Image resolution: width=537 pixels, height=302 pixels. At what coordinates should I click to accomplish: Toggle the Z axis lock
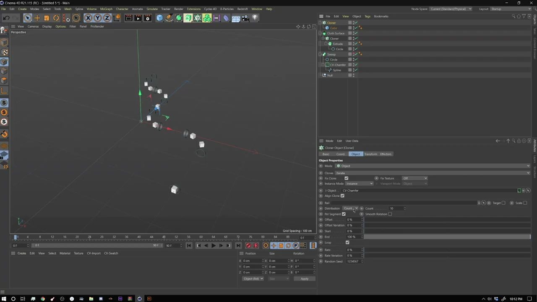click(x=107, y=18)
